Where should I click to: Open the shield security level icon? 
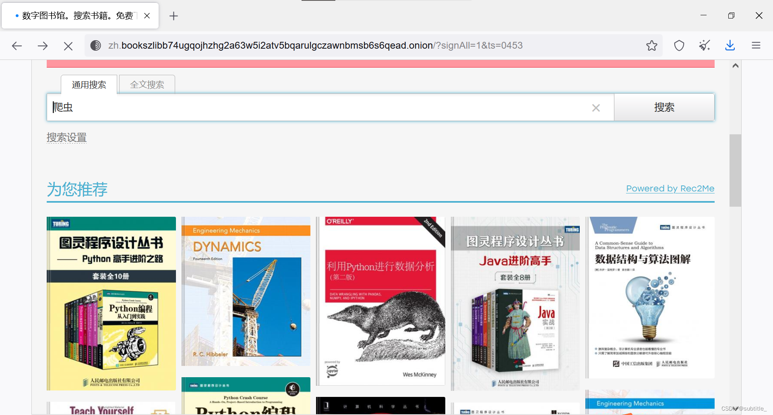point(679,45)
